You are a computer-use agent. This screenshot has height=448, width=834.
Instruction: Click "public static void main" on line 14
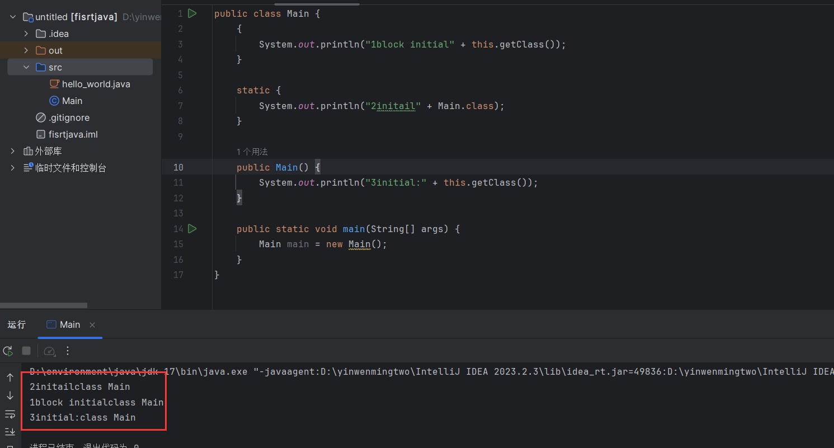pos(301,229)
